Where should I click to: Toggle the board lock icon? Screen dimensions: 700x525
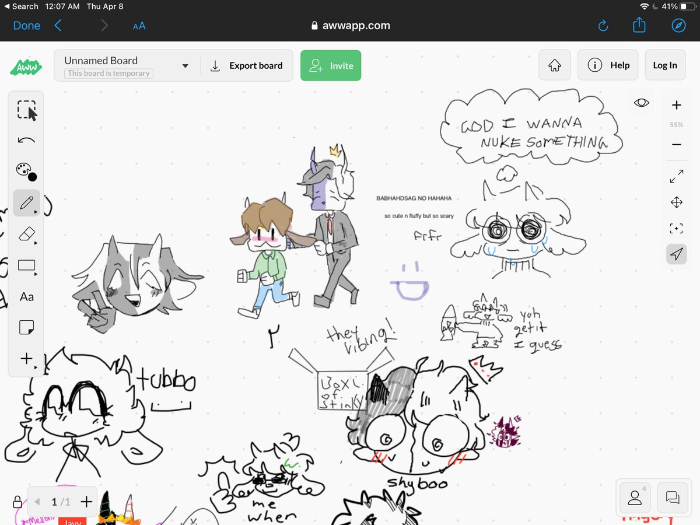click(x=17, y=502)
